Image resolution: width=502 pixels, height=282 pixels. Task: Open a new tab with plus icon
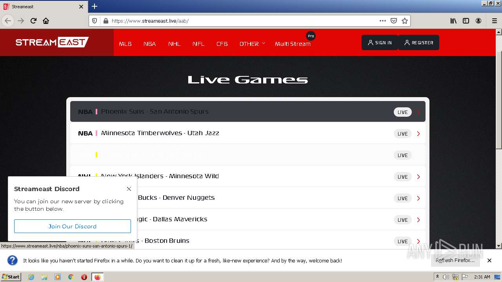(95, 6)
